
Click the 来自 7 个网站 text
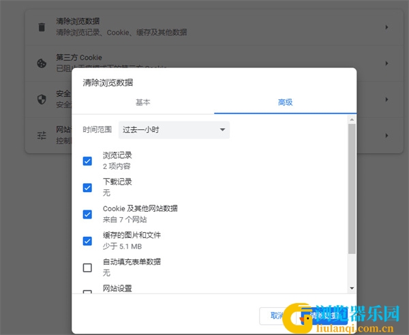pos(125,220)
